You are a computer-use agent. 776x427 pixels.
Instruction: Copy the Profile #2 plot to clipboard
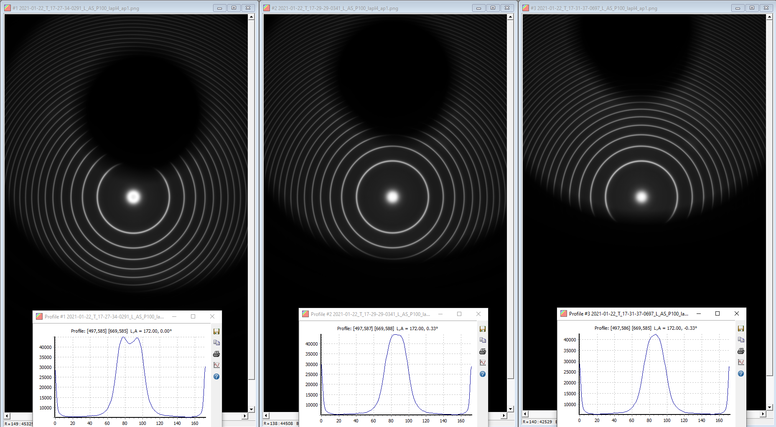483,340
